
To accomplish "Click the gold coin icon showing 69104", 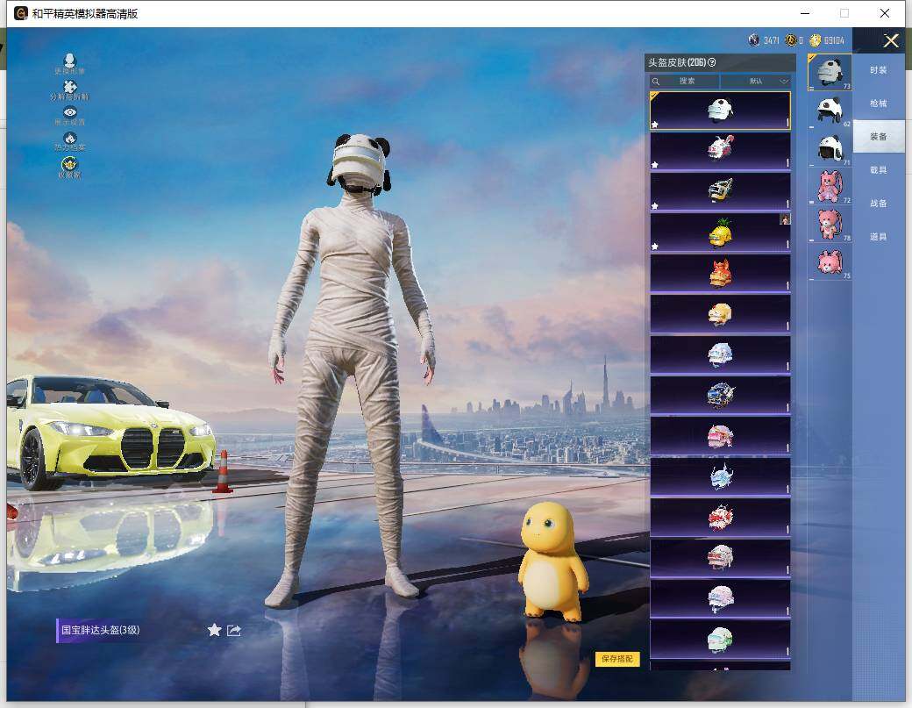I will [815, 40].
